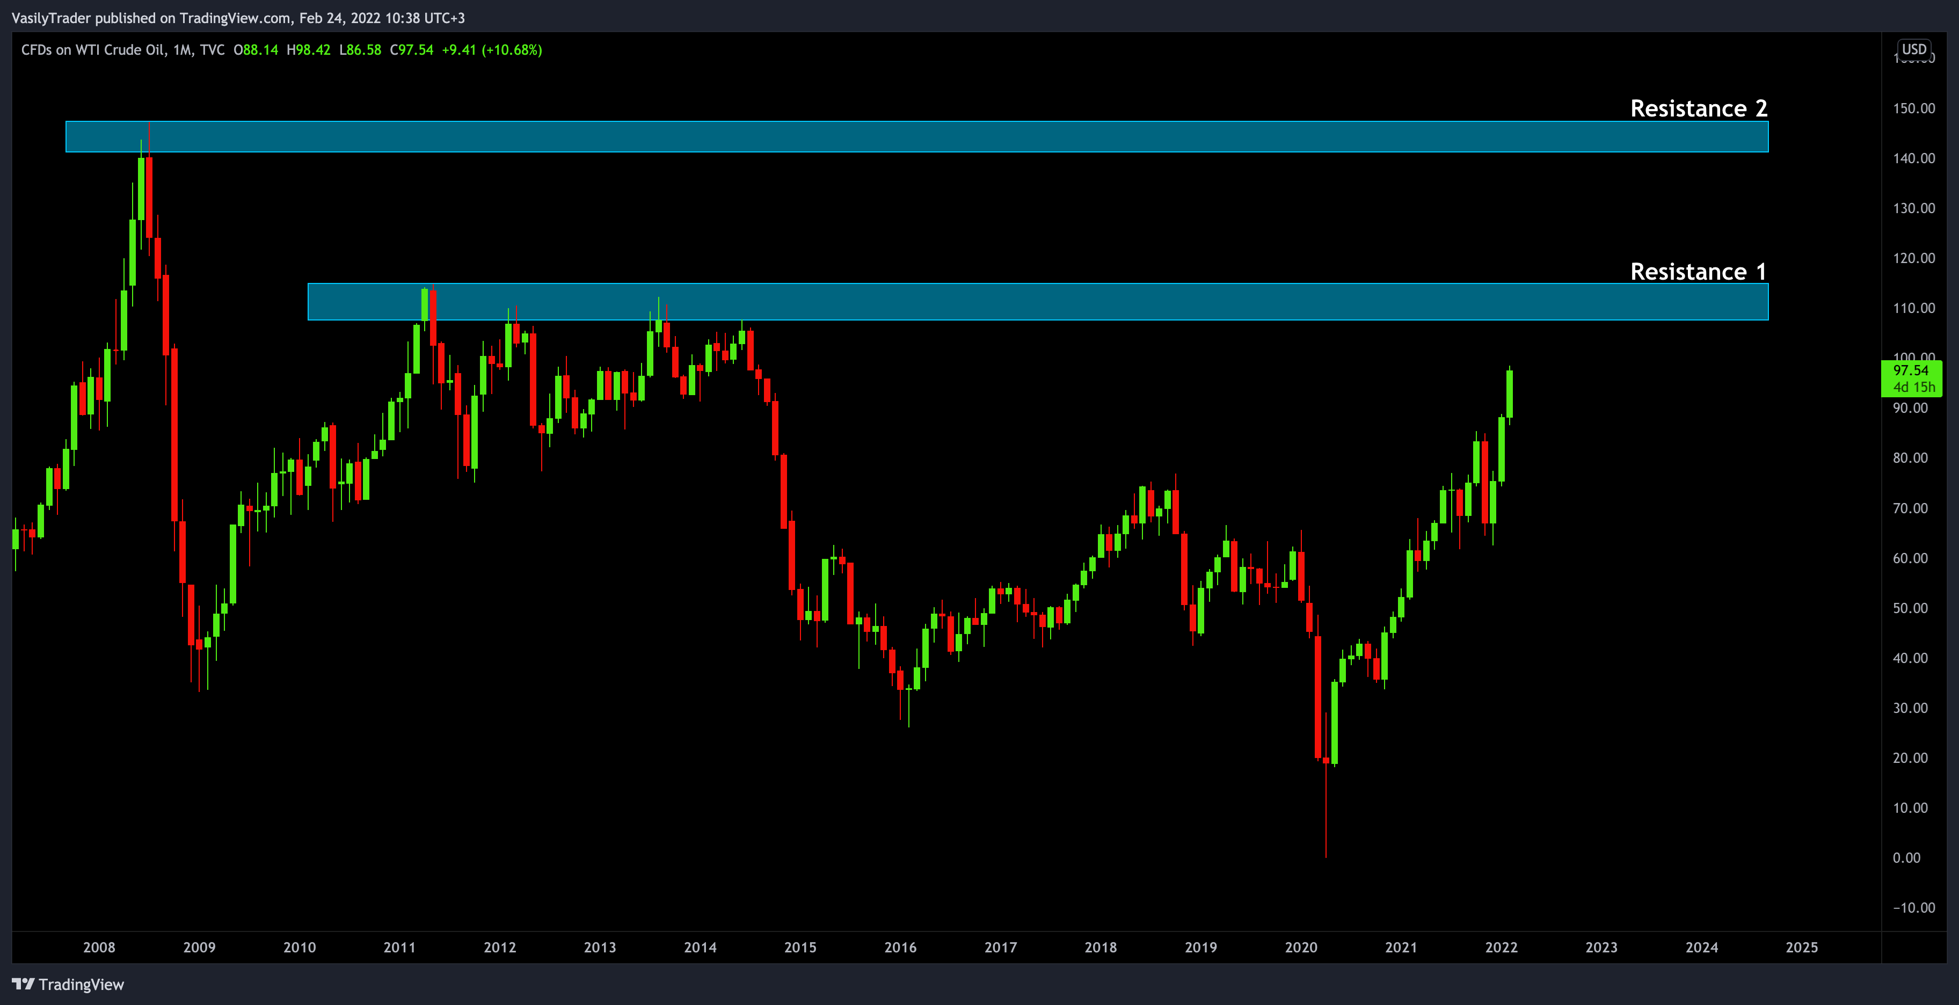This screenshot has height=1005, width=1959.
Task: Click the change value +9.41 (+10.68%)
Action: (492, 50)
